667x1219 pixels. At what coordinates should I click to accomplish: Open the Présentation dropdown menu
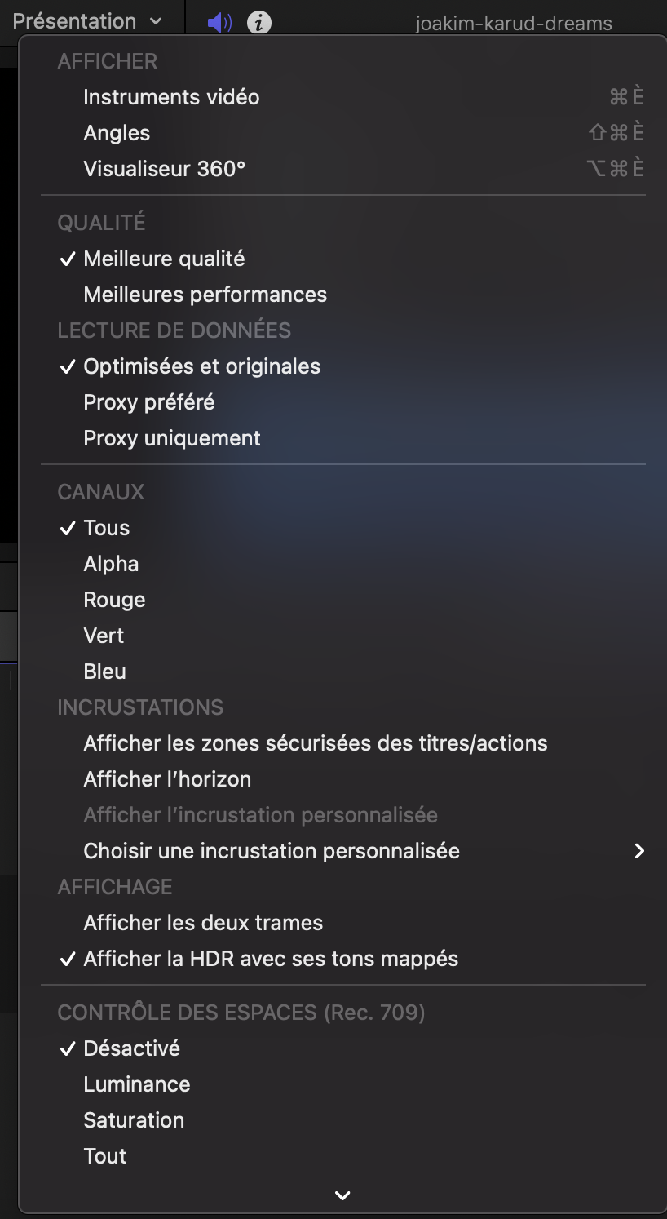[x=87, y=21]
